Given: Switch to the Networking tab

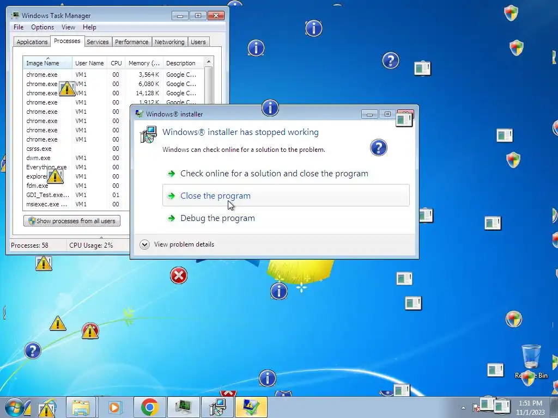Looking at the screenshot, I should click(169, 42).
